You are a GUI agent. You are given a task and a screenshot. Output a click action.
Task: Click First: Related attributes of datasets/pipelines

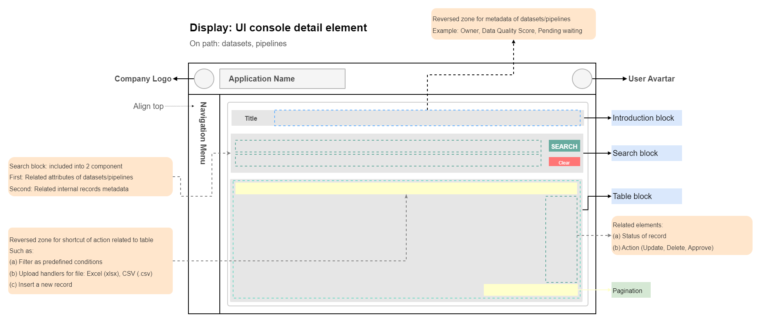pos(71,177)
